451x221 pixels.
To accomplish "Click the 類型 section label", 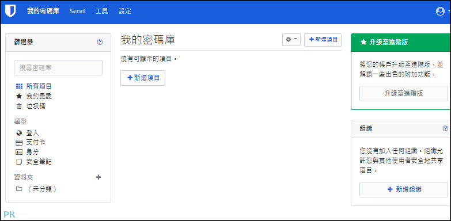I will (20, 122).
